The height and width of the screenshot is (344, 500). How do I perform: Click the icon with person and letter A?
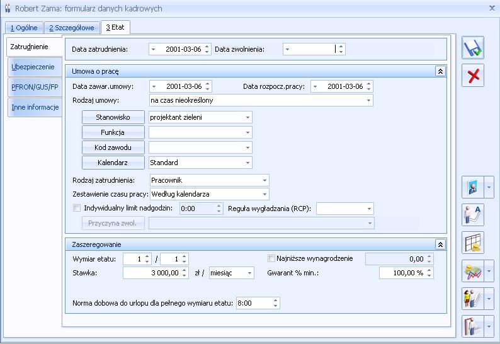tap(473, 215)
